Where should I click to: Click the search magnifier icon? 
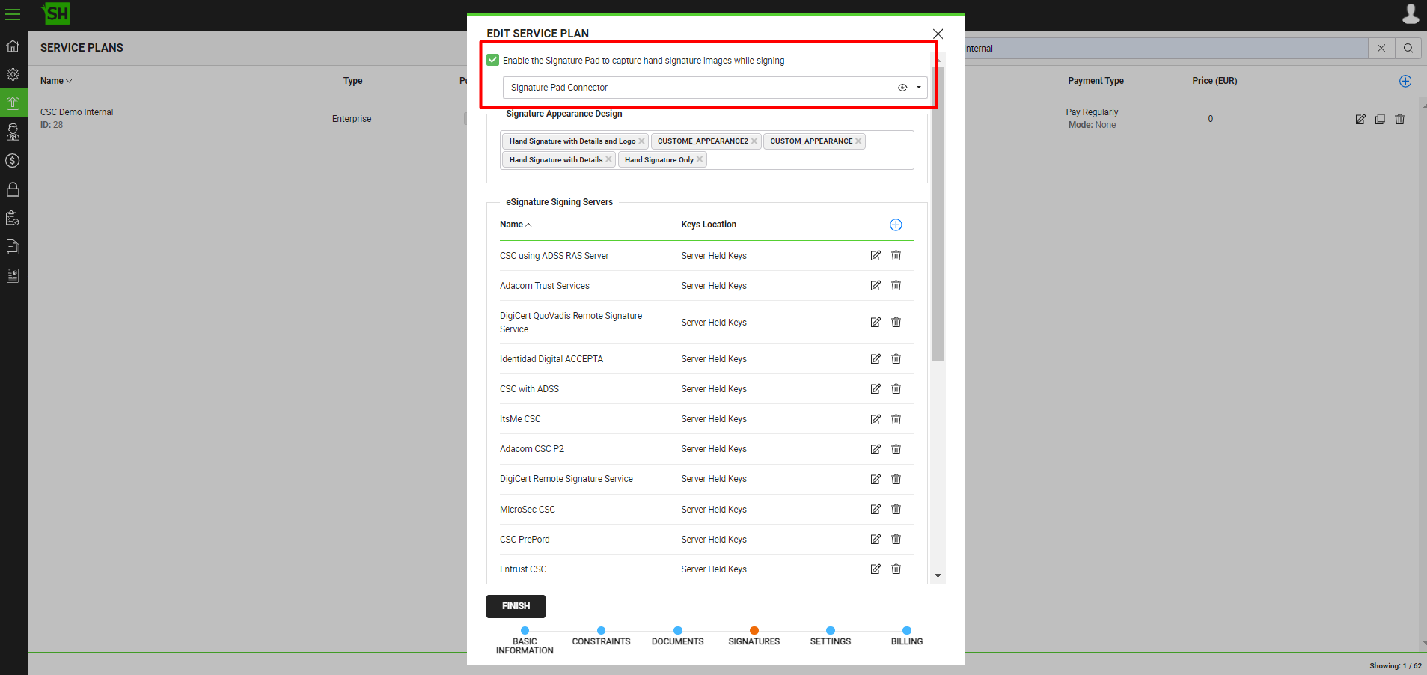click(x=1408, y=49)
